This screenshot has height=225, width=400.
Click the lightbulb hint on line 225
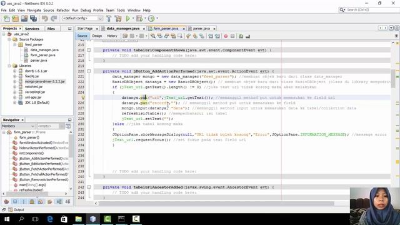click(83, 97)
